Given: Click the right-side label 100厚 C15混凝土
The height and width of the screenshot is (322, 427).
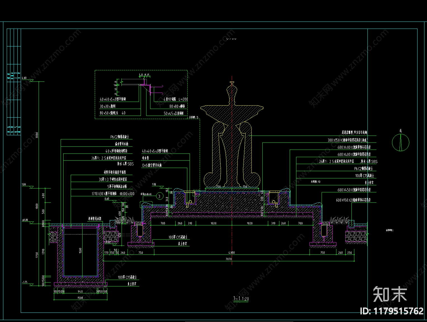Looking at the screenshot, I should click(x=364, y=176).
